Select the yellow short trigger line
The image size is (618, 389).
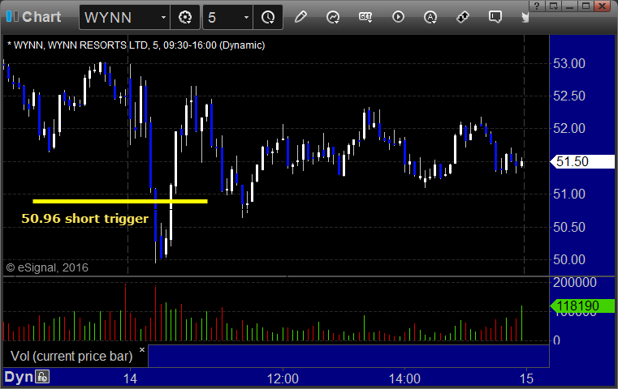click(x=120, y=201)
